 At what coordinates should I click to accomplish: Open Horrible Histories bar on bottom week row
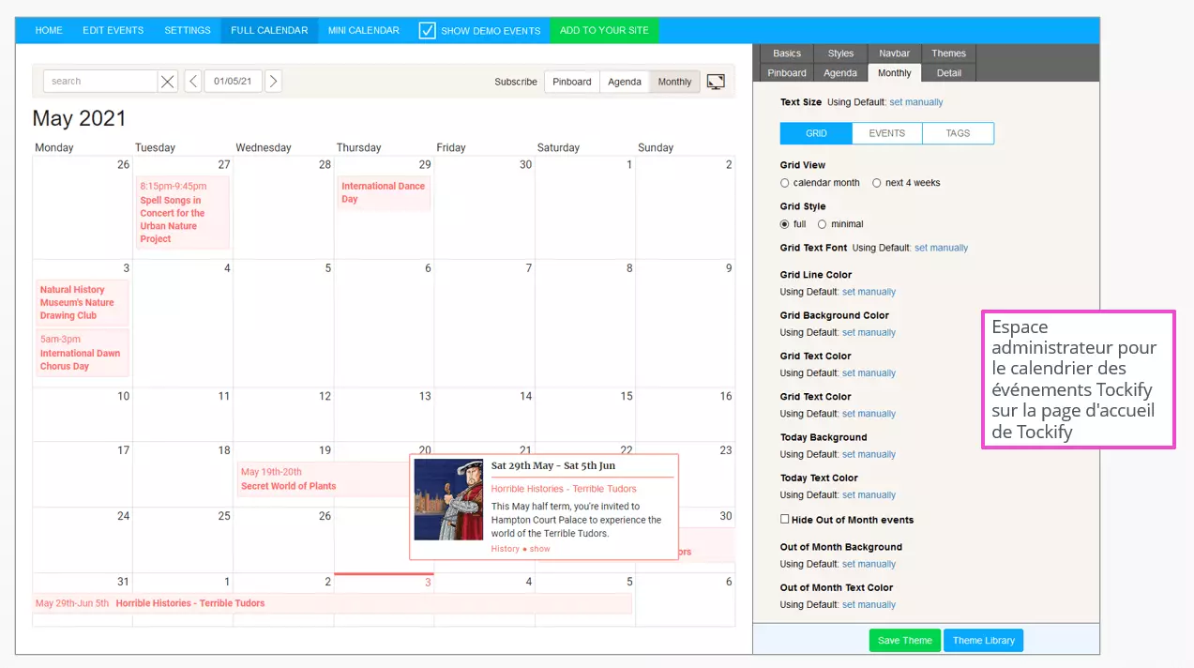point(332,603)
